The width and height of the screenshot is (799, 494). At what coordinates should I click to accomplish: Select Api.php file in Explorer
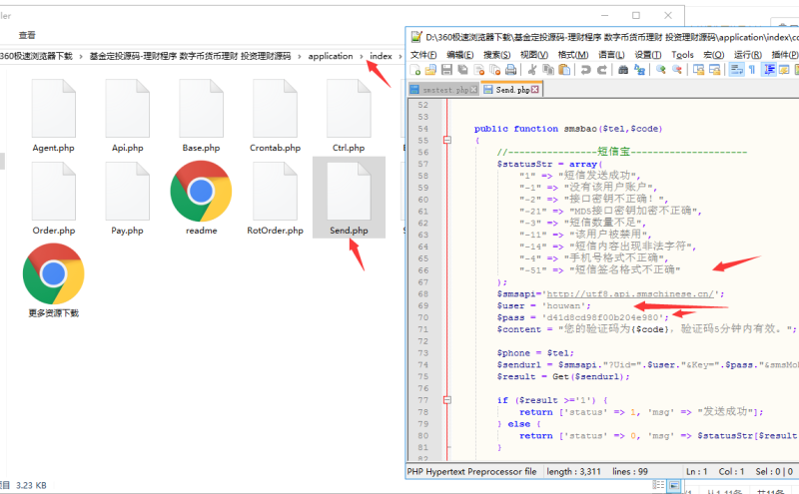pos(128,116)
